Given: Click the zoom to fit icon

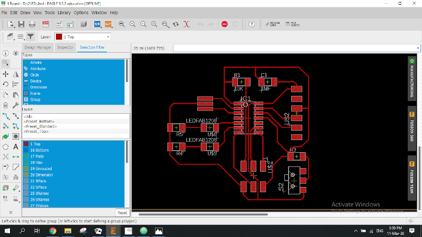Looking at the screenshot, I should [x=122, y=24].
